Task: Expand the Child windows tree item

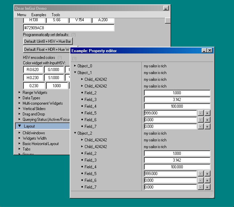Action: [20, 133]
